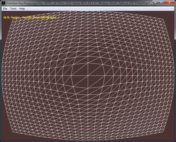Screen dimensions: 176x142
Task: Maximize the GLSL Hacker window
Action: tap(161, 2)
